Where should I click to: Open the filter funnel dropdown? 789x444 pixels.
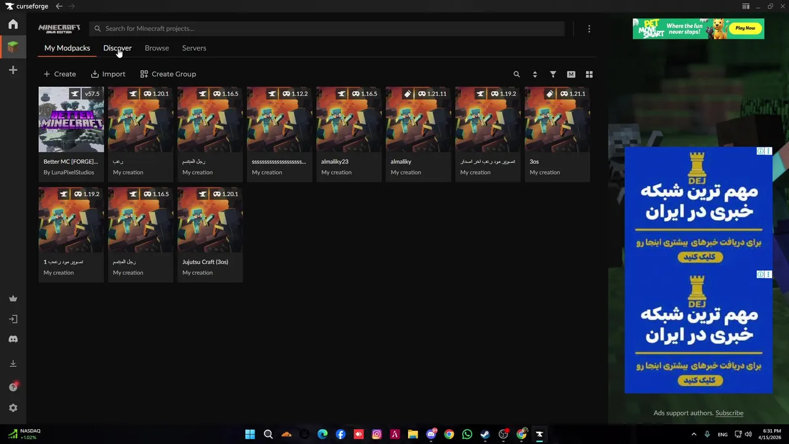553,74
